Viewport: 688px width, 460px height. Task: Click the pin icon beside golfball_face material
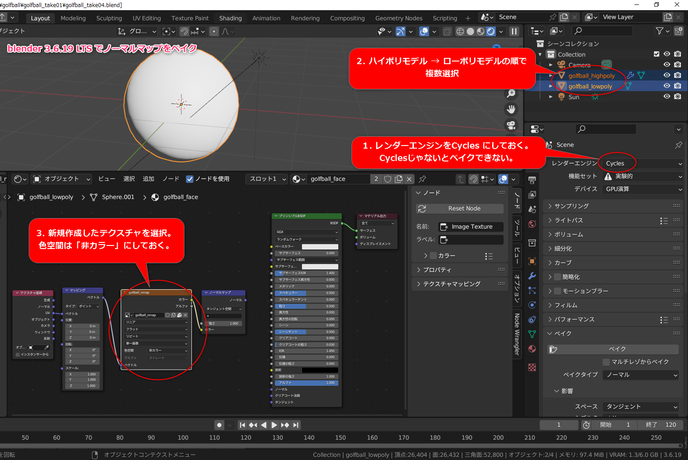tap(422, 179)
